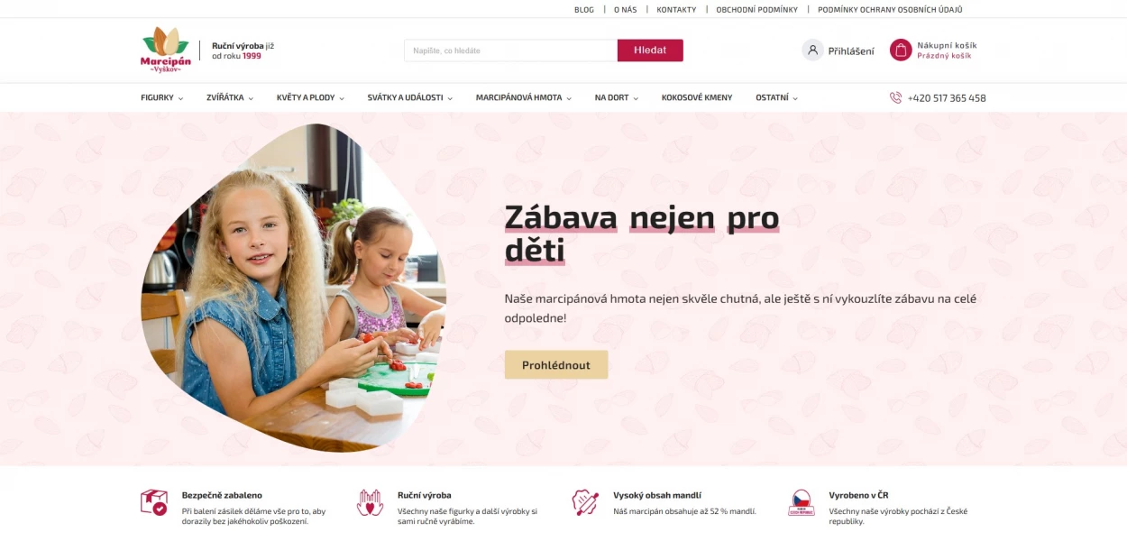This screenshot has width=1127, height=541.
Task: Open the Svátky a události dropdown
Action: tap(410, 97)
